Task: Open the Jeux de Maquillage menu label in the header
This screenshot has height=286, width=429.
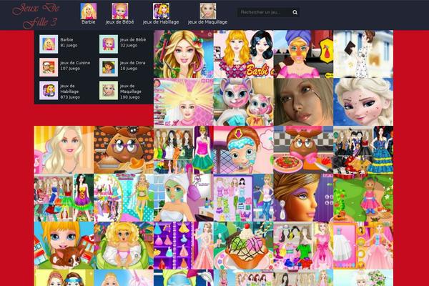Action: click(x=207, y=22)
